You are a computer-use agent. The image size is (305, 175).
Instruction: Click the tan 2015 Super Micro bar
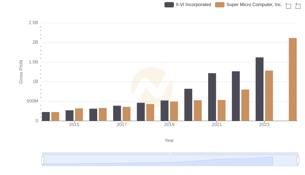(x=79, y=115)
